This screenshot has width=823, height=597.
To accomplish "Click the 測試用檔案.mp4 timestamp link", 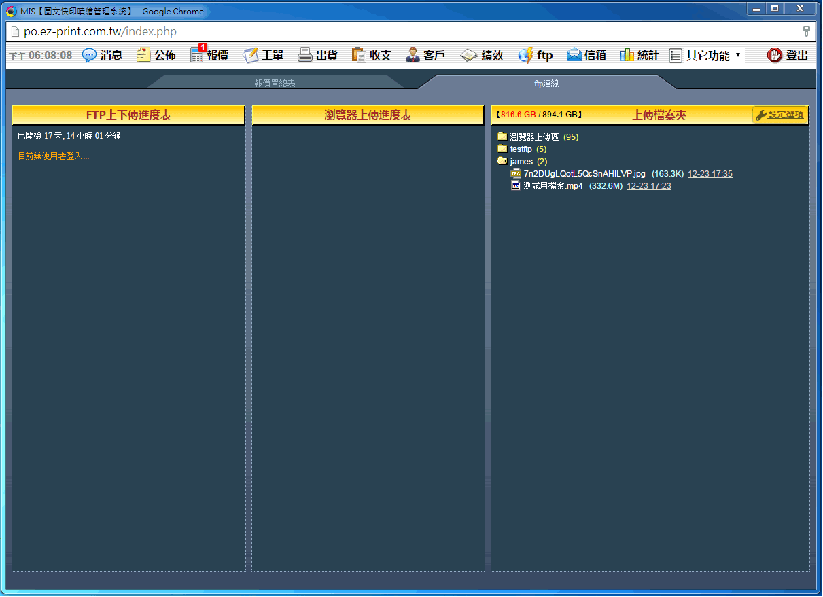I will 648,186.
